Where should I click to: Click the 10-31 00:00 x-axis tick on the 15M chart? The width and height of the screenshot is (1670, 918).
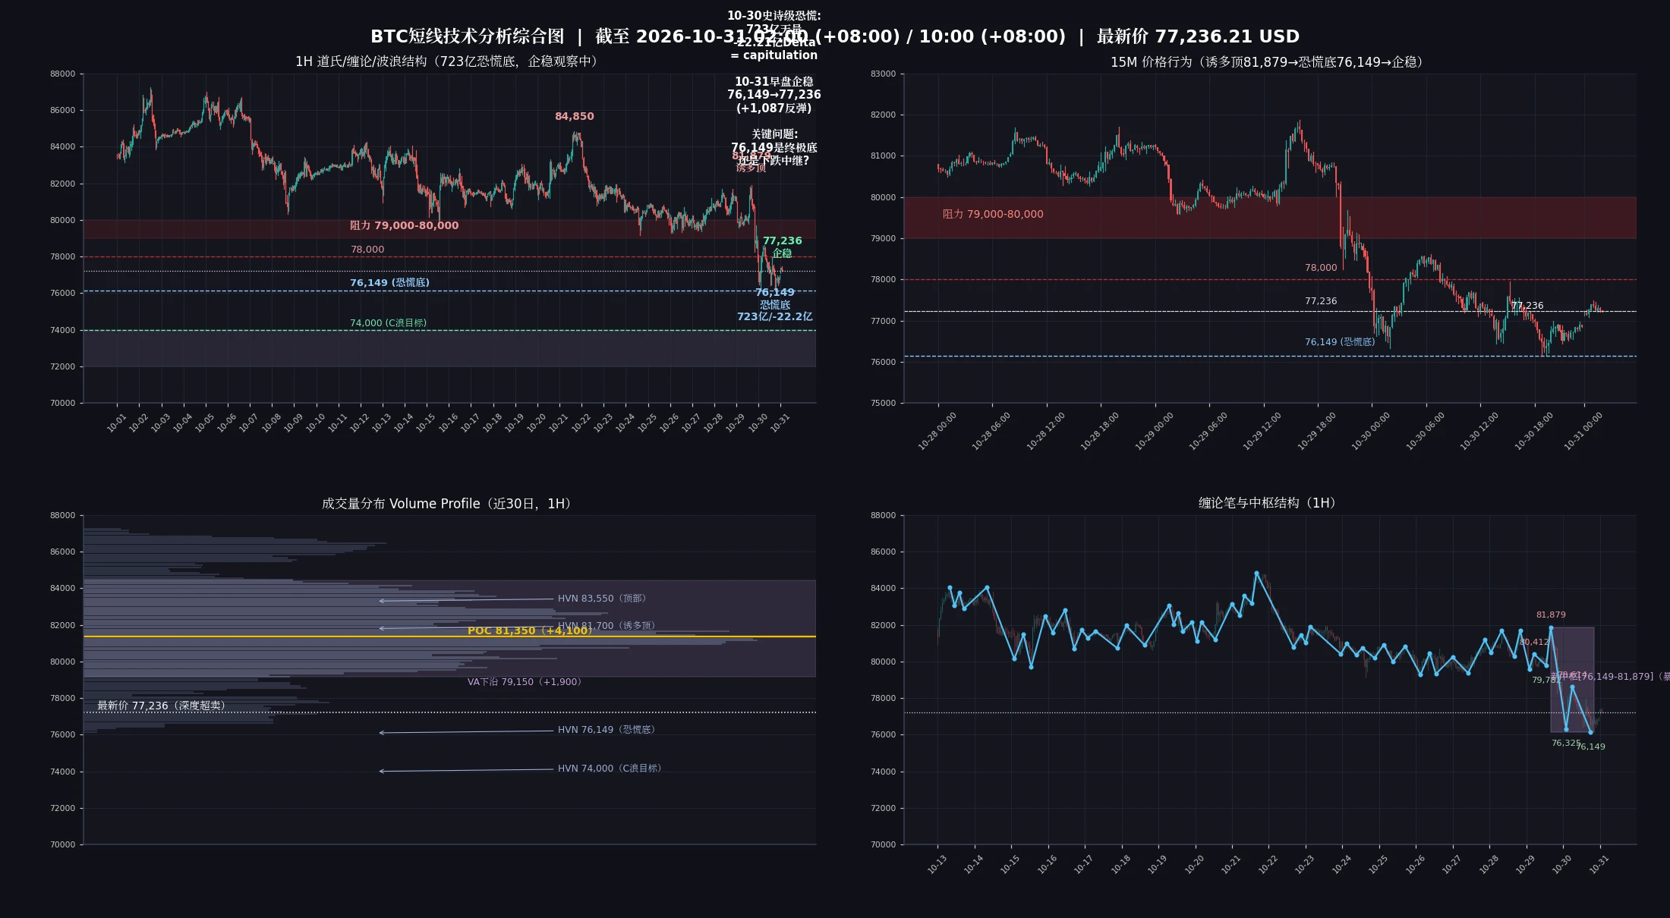pyautogui.click(x=1583, y=431)
